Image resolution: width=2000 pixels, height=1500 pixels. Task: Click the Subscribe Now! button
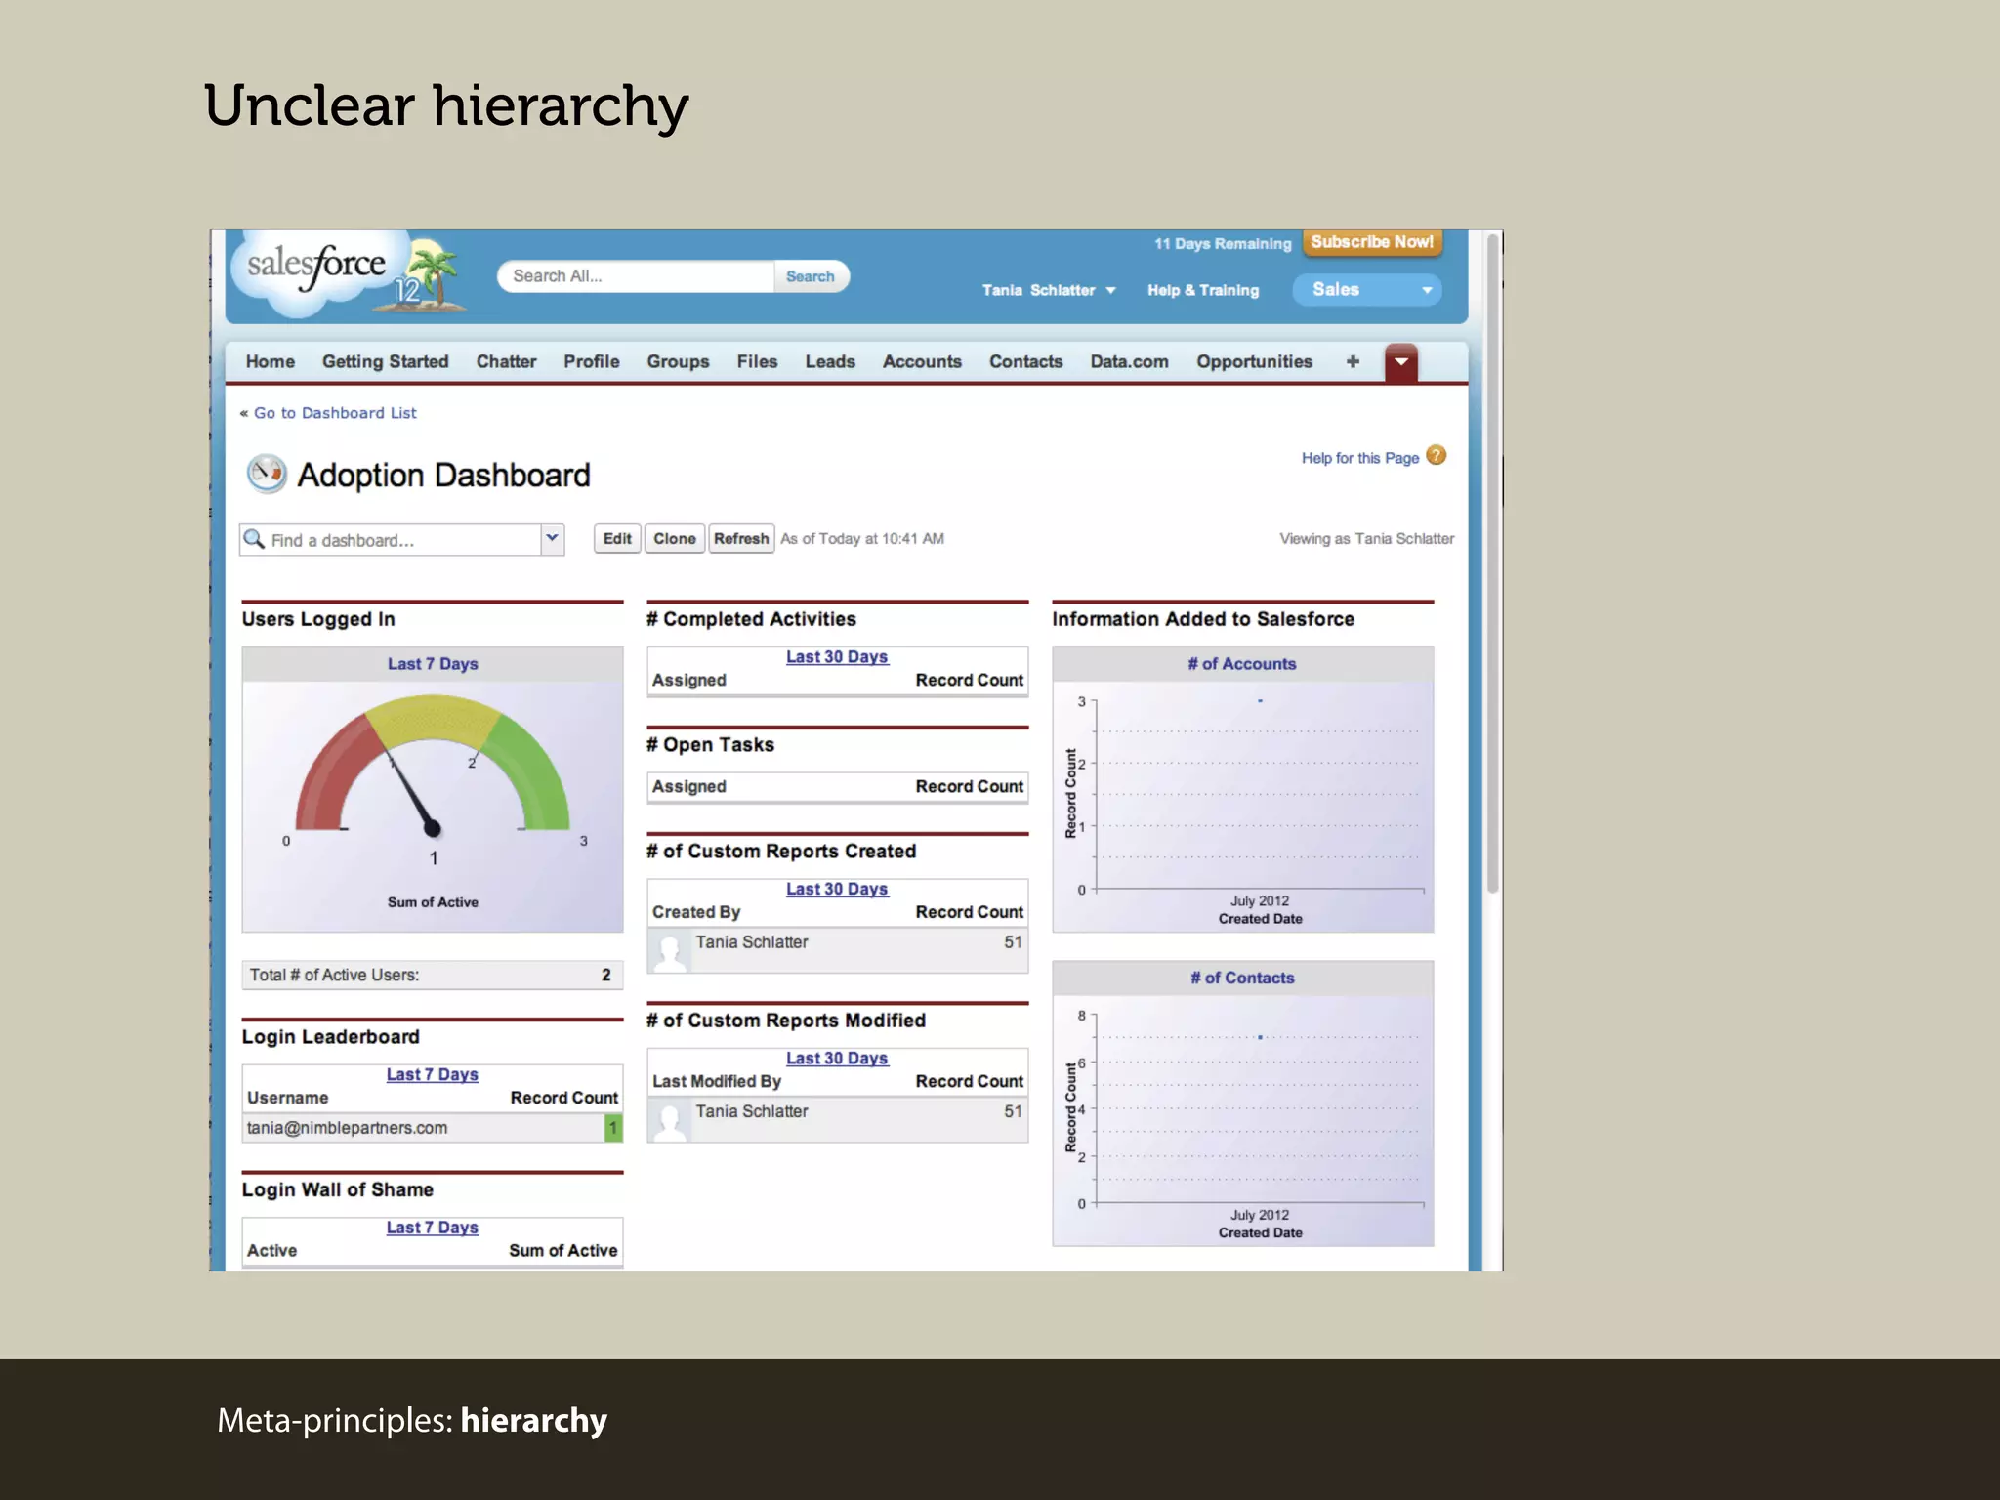pos(1371,242)
